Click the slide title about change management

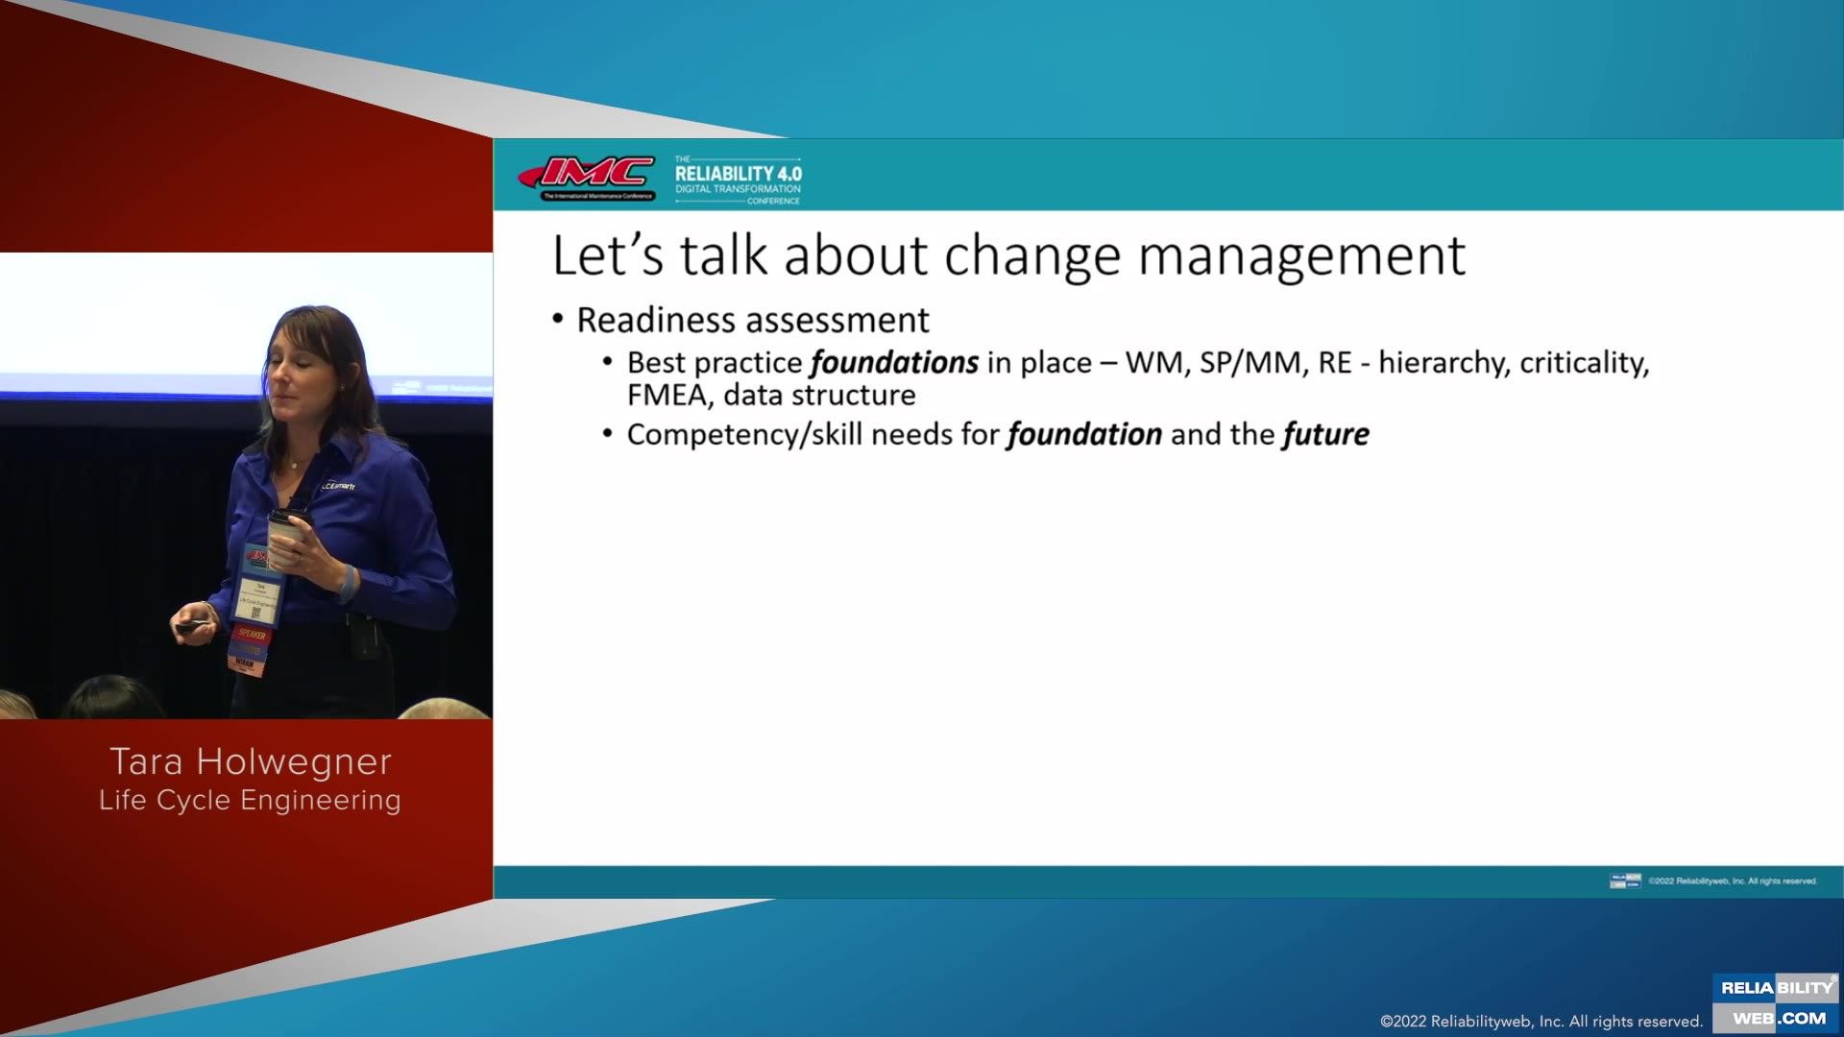click(1008, 256)
